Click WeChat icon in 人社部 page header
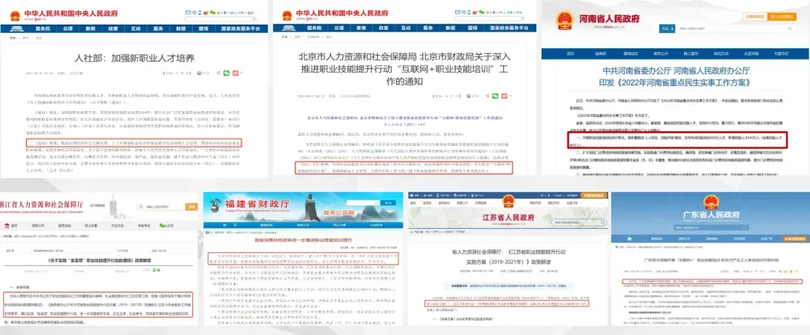Viewport: 810px width, 335px height. click(x=211, y=12)
